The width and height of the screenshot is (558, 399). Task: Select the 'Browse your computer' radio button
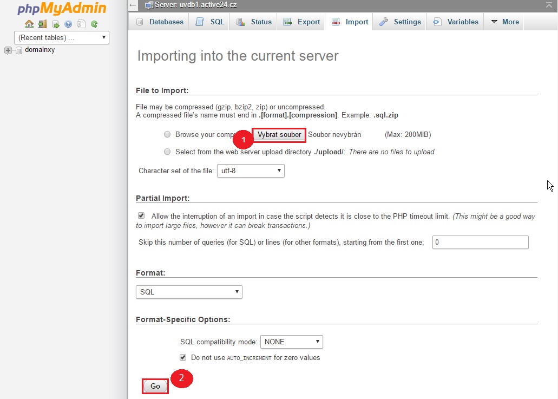pyautogui.click(x=167, y=134)
